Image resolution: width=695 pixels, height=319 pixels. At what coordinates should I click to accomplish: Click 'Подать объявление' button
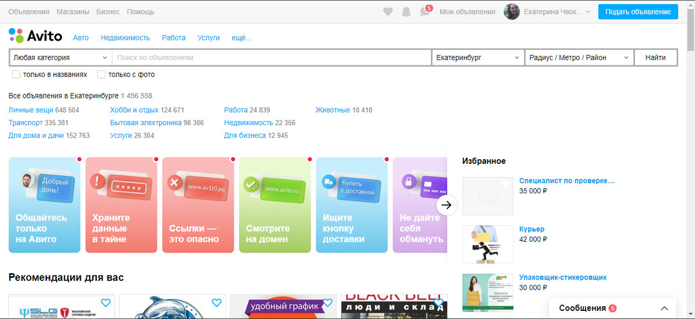point(638,12)
